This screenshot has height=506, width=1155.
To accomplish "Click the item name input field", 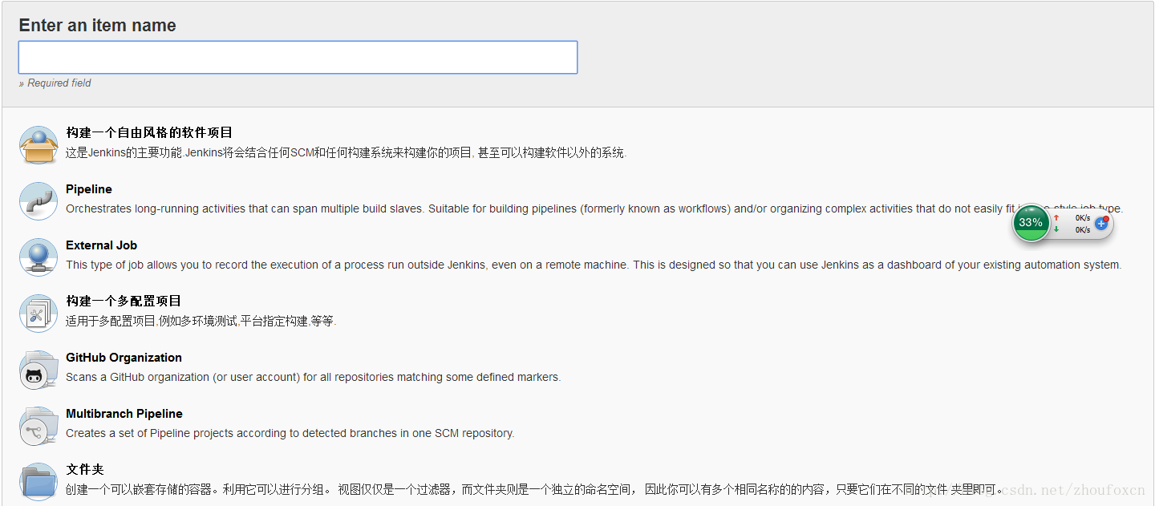I will pyautogui.click(x=298, y=58).
